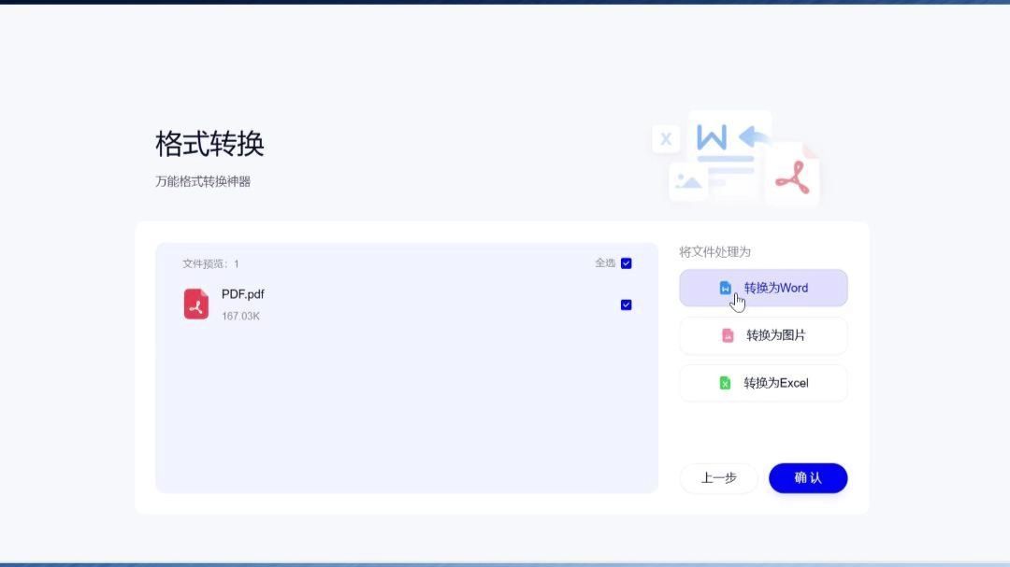This screenshot has height=567, width=1010.
Task: Choose the 转换为Word conversion option
Action: click(x=763, y=288)
